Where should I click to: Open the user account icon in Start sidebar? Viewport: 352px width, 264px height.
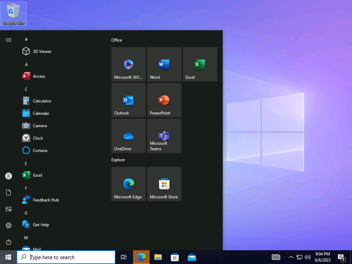(x=8, y=176)
